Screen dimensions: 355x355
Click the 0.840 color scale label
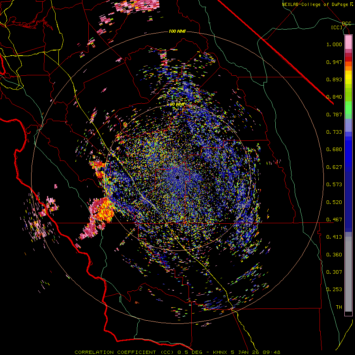pyautogui.click(x=334, y=97)
